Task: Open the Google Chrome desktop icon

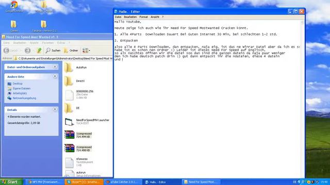Action: (14, 6)
